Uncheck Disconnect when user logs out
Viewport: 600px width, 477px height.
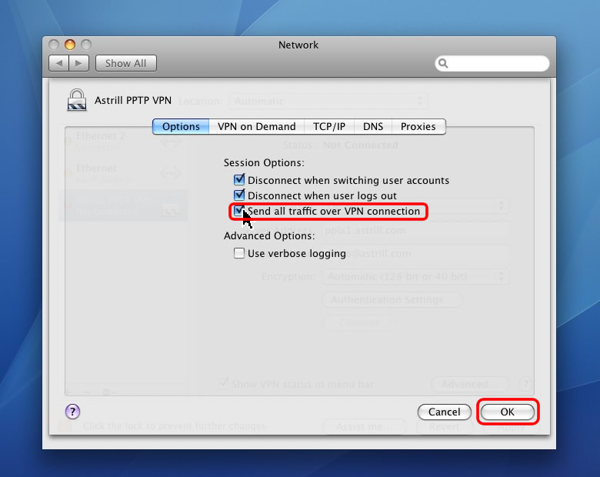pyautogui.click(x=239, y=195)
